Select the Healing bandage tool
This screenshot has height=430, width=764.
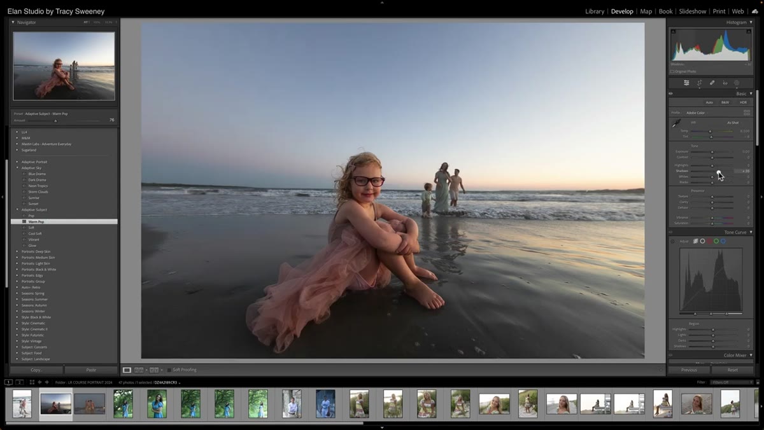[x=712, y=83]
